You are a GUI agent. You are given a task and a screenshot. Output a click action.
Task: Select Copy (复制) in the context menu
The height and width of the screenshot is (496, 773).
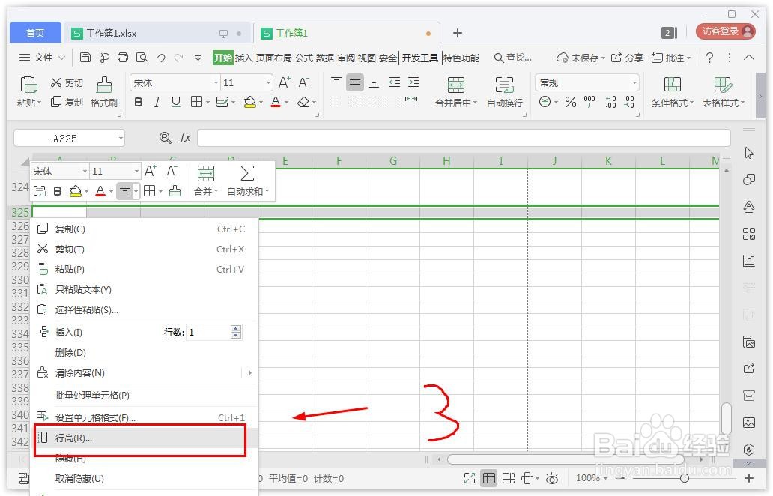(x=145, y=229)
